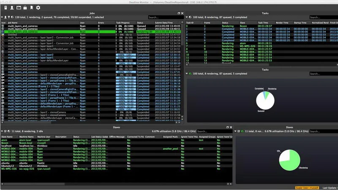
Task: Click the list icon in left Slaves panel
Action: point(5,131)
